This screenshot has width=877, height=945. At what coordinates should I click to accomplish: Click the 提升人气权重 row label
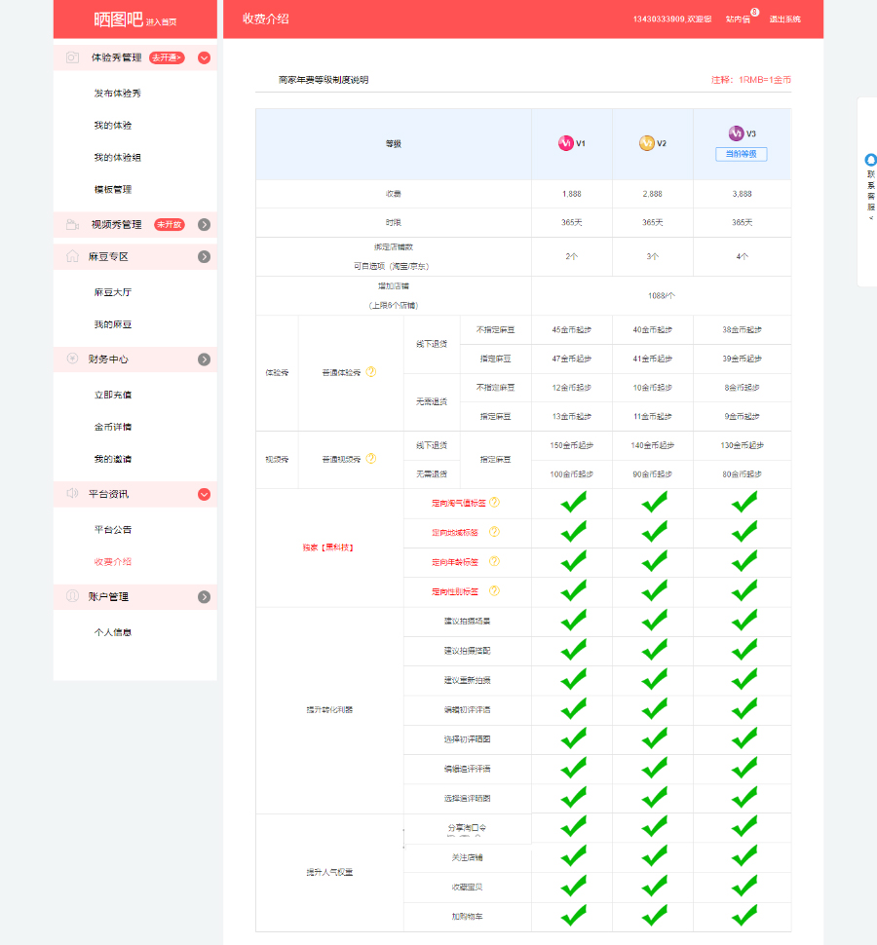[x=329, y=872]
